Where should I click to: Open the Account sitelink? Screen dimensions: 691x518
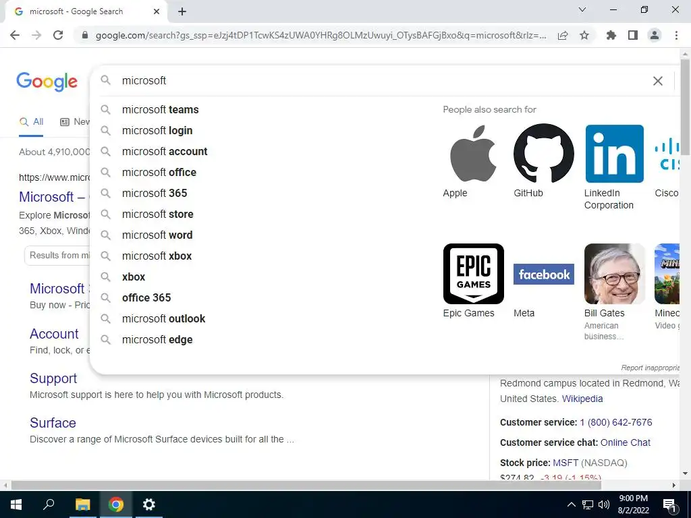point(54,334)
